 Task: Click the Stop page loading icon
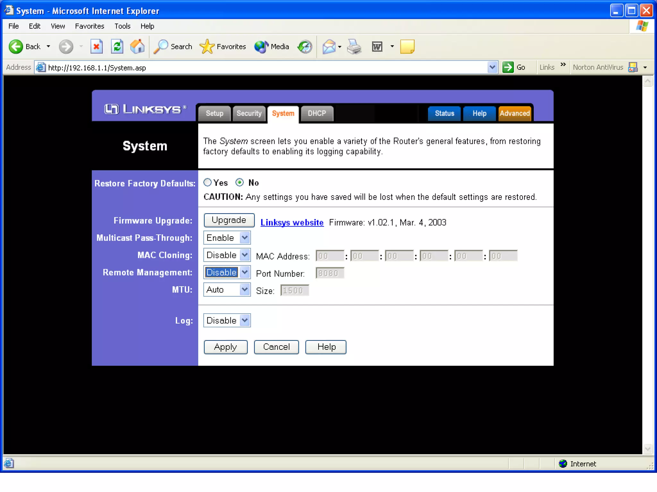tap(96, 47)
